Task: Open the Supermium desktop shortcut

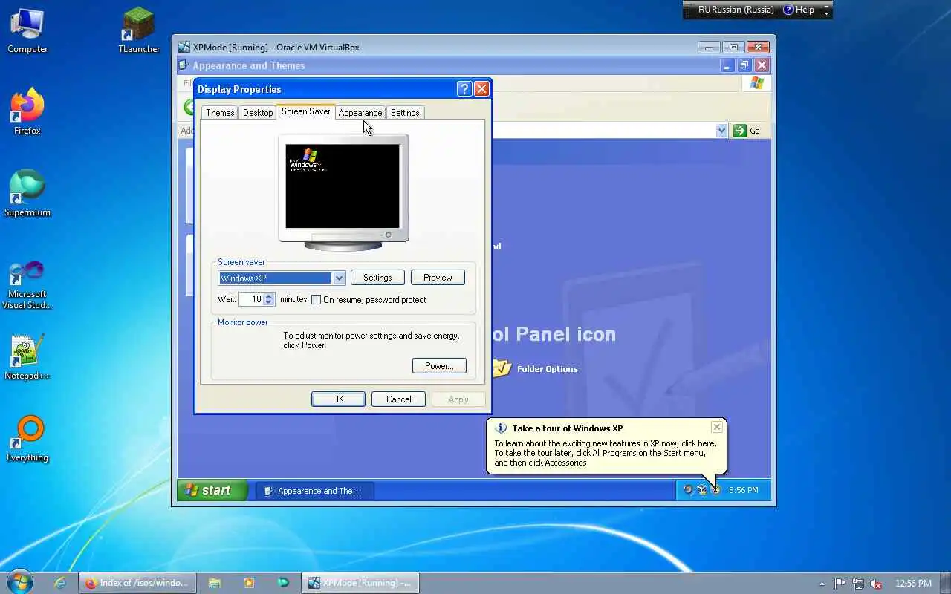Action: [27, 193]
